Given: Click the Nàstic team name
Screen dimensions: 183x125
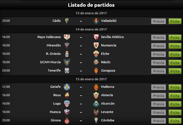Looking at the screenshot, I should (x=106, y=62).
